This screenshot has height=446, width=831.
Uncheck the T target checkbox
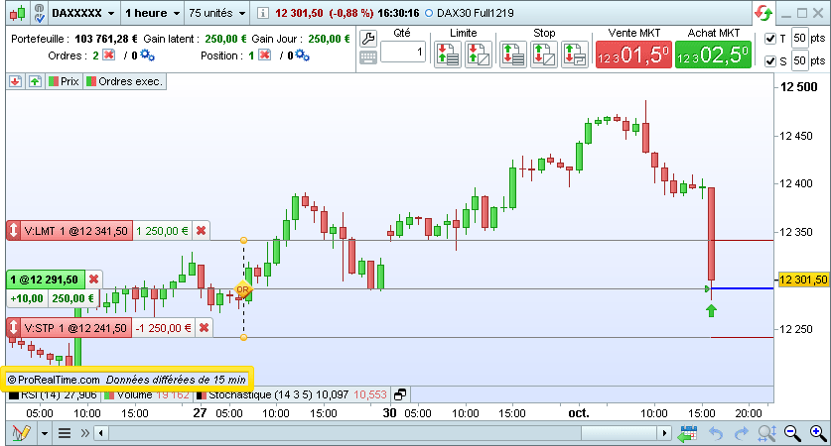[770, 39]
